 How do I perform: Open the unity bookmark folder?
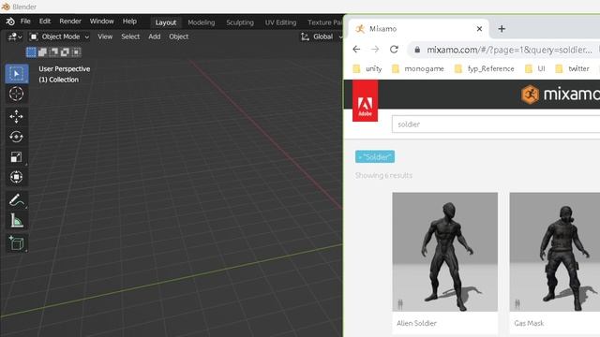[x=367, y=68]
